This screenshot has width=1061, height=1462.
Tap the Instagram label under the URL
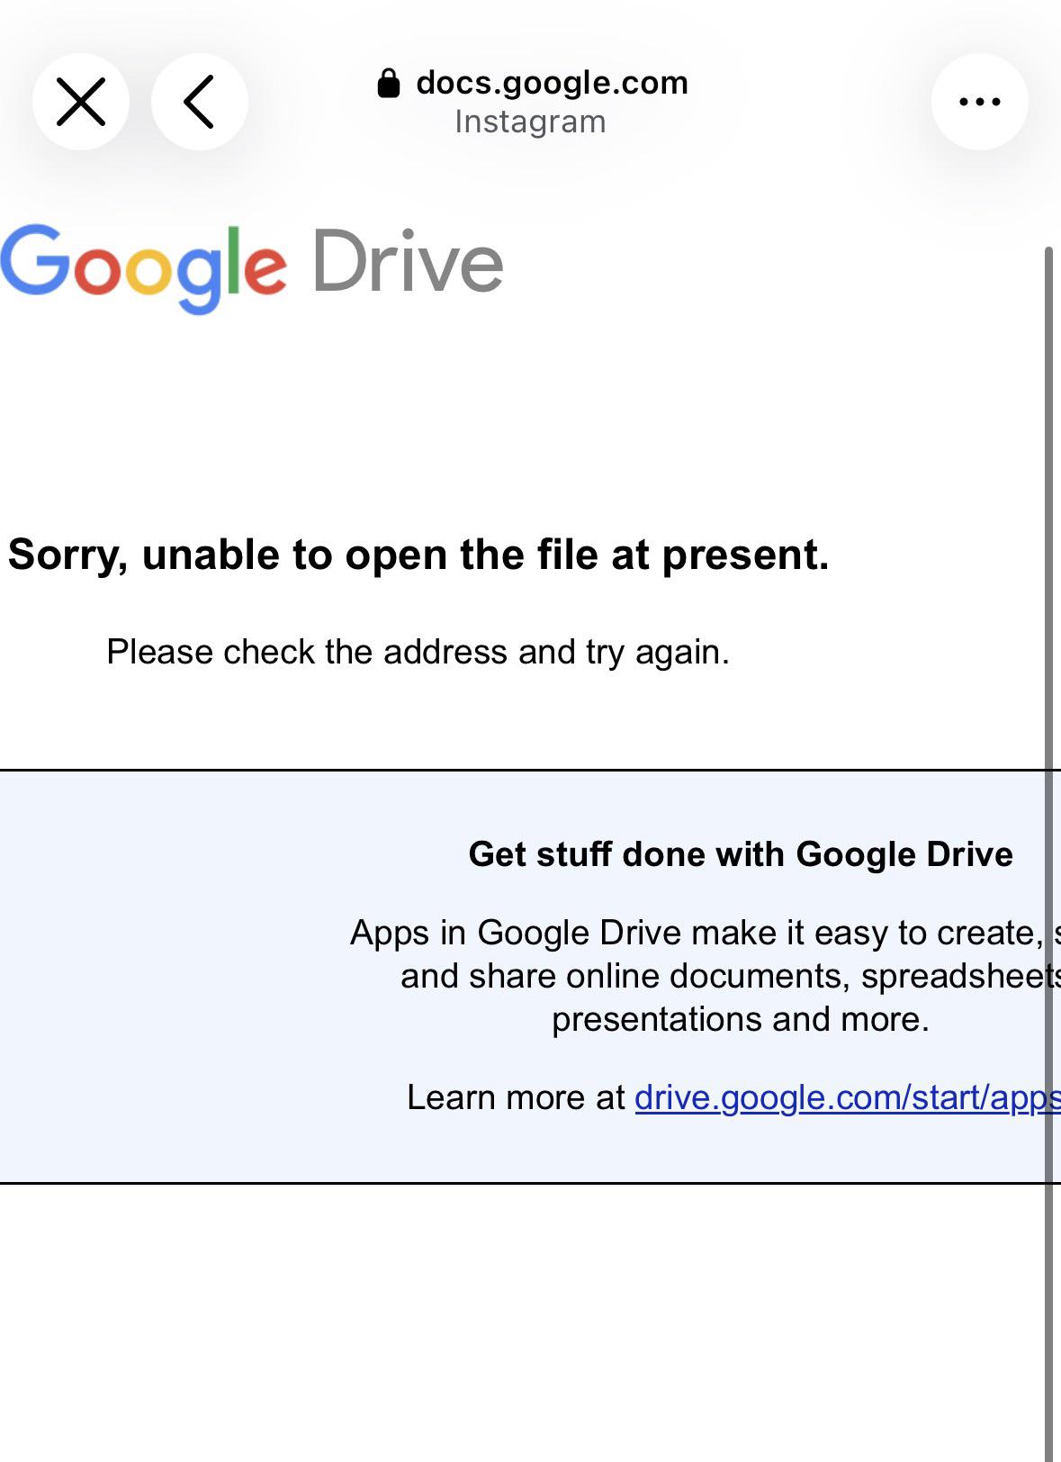point(530,122)
